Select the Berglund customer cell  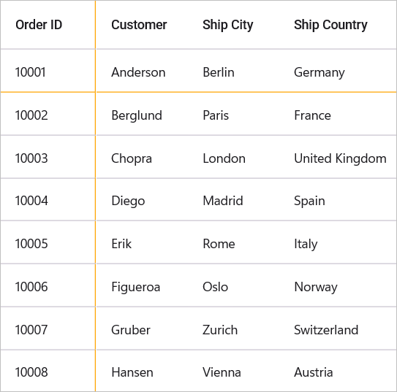coord(142,114)
